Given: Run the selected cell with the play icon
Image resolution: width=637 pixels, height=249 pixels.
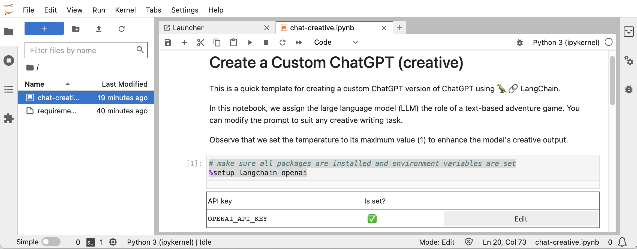Looking at the screenshot, I should [x=250, y=42].
